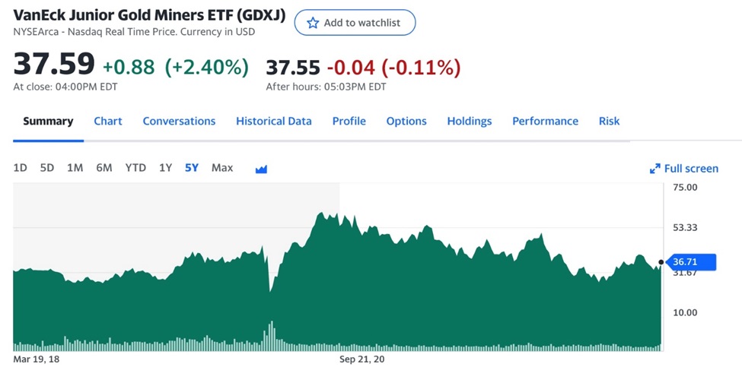Go to the Conversations tab
This screenshot has width=742, height=367.
[x=179, y=121]
